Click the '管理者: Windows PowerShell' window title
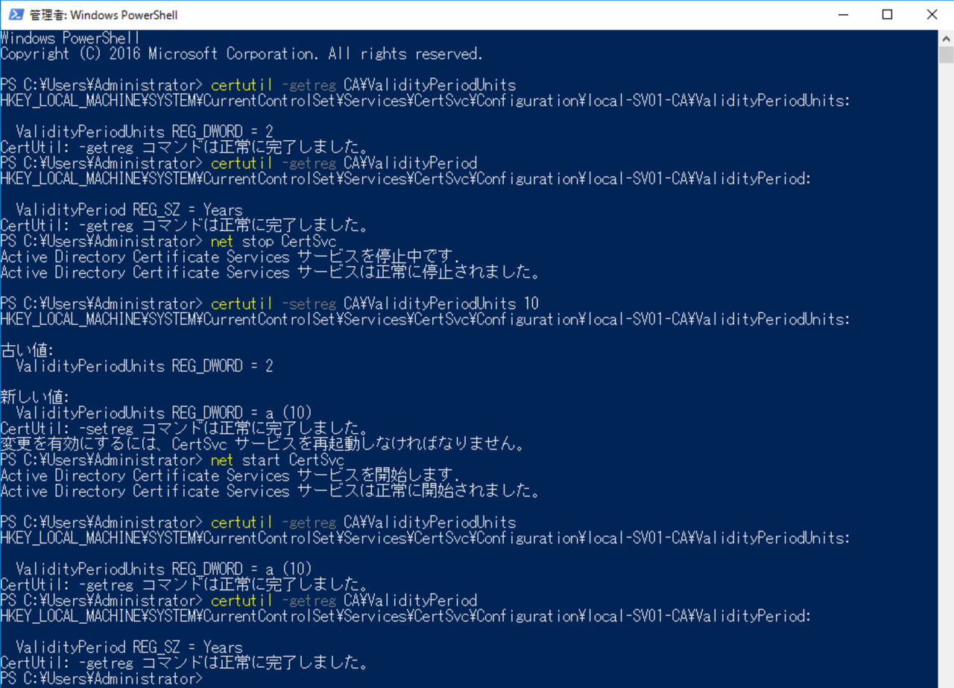954x688 pixels. point(104,15)
